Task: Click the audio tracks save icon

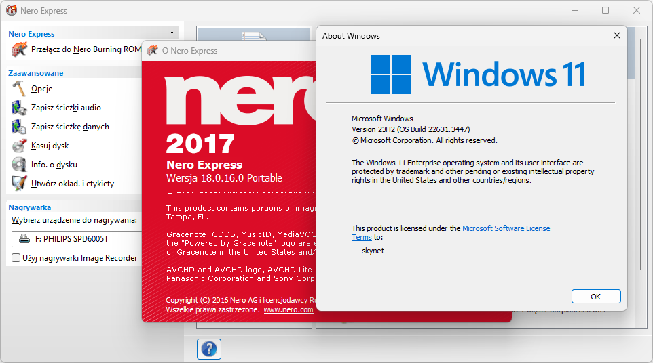Action: point(19,108)
